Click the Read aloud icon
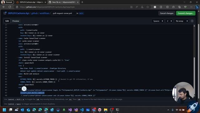Screen dimensions: 200x113 pos(137,7)
